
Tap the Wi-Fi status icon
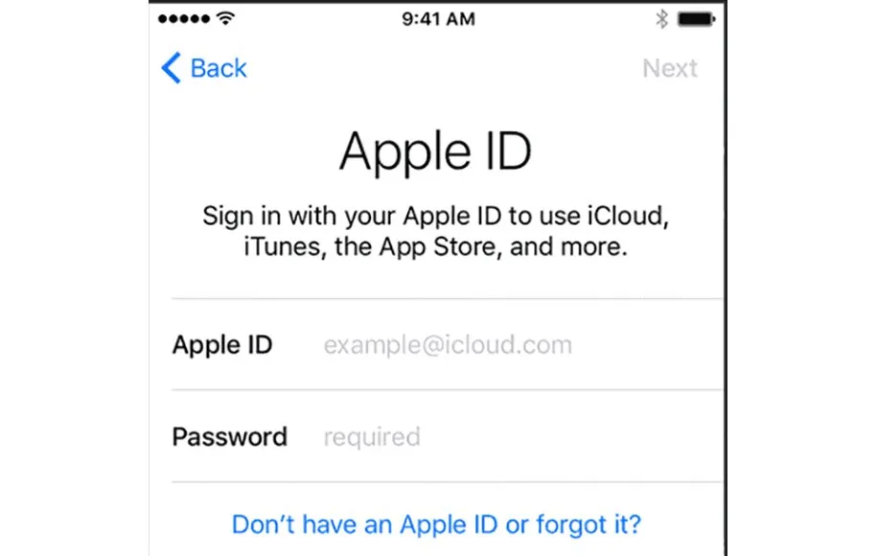226,18
